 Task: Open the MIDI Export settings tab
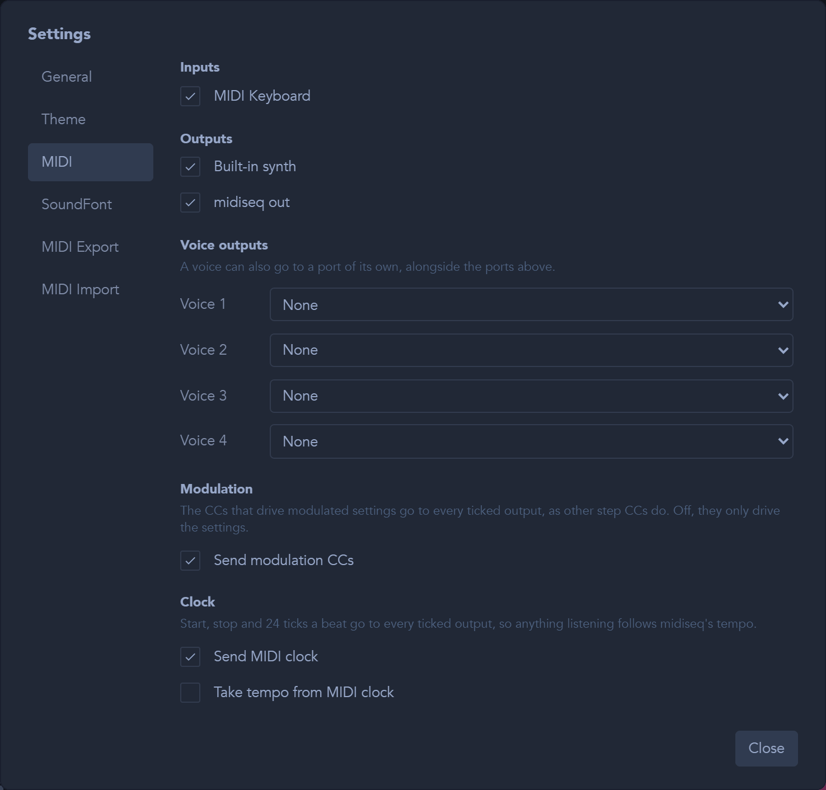91,247
